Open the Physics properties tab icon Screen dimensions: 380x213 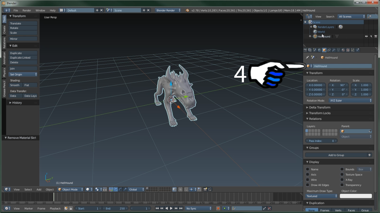pyautogui.click(x=357, y=50)
